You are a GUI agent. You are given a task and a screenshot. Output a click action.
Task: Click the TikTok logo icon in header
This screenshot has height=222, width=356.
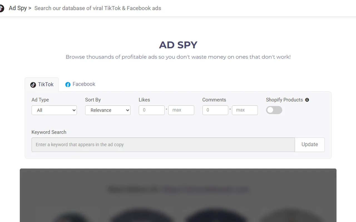(x=2, y=8)
